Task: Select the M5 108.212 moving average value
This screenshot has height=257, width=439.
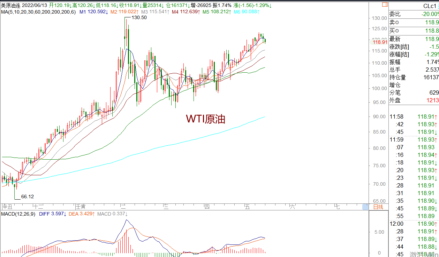Action: [x=217, y=11]
